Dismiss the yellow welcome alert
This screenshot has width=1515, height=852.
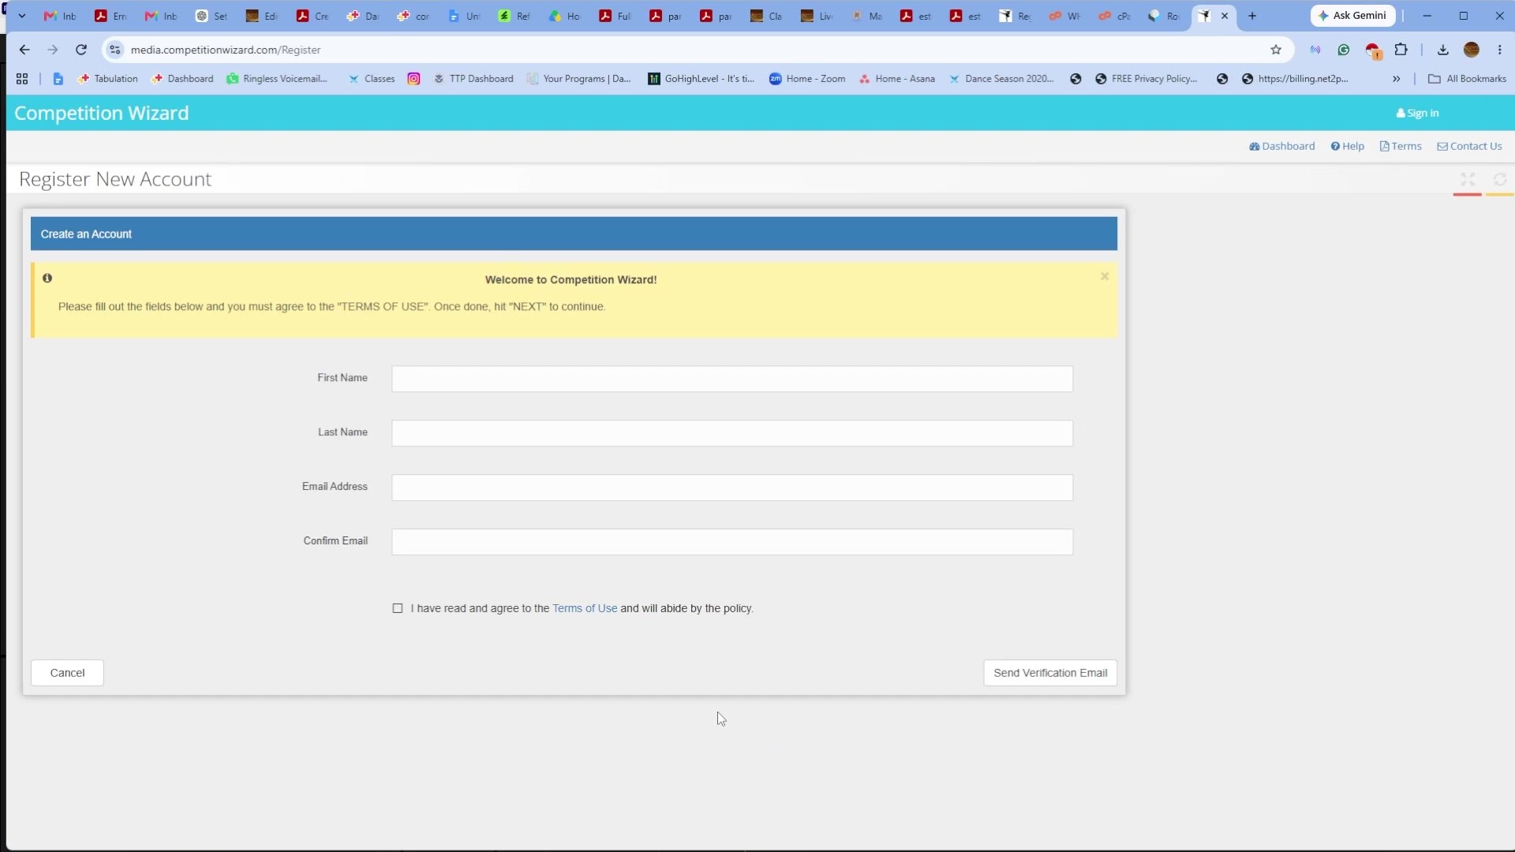(x=1105, y=276)
